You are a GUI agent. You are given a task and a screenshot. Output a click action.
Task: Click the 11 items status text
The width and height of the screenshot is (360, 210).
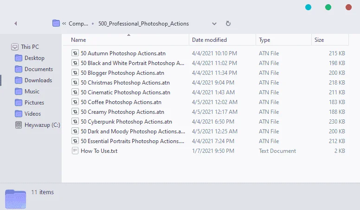tap(43, 192)
